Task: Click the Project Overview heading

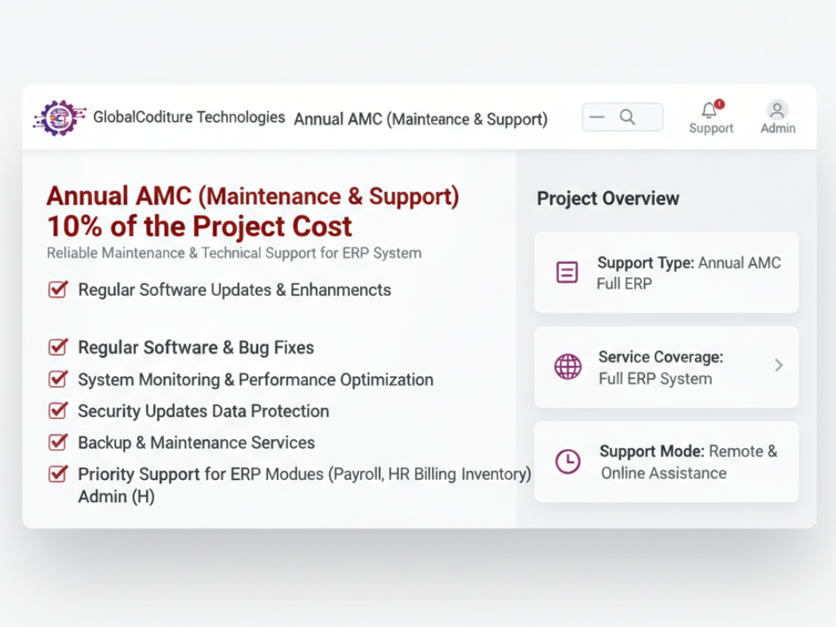Action: [607, 198]
